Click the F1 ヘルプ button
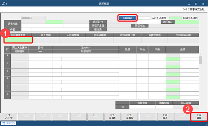The width and height of the screenshot is (208, 126). tap(9, 117)
